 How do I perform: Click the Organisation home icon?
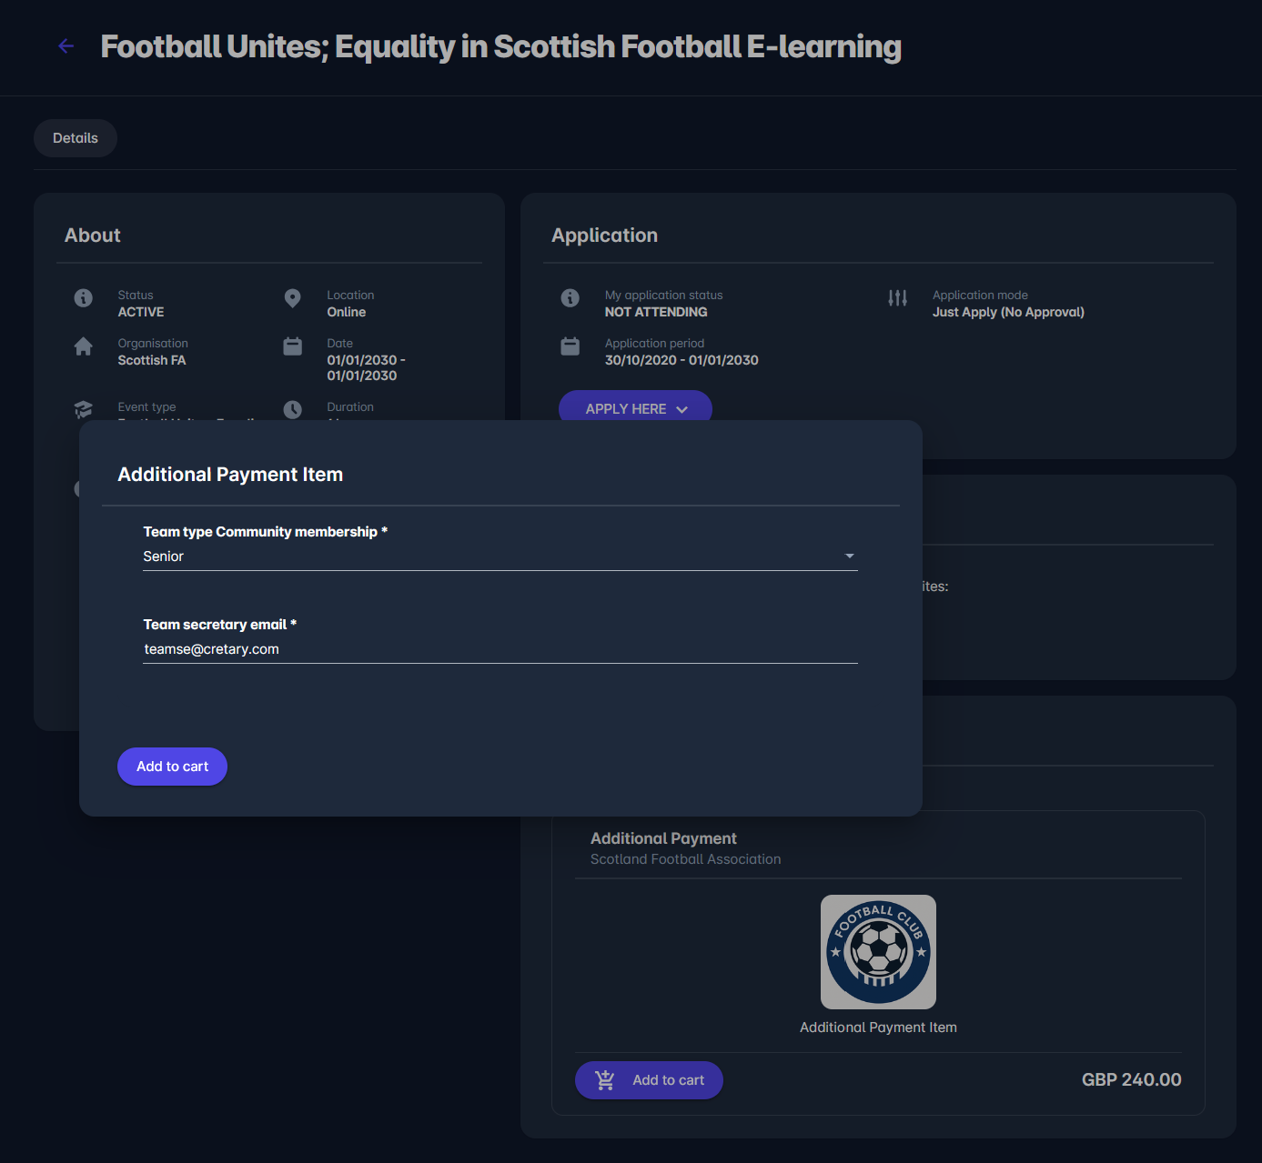tap(83, 346)
